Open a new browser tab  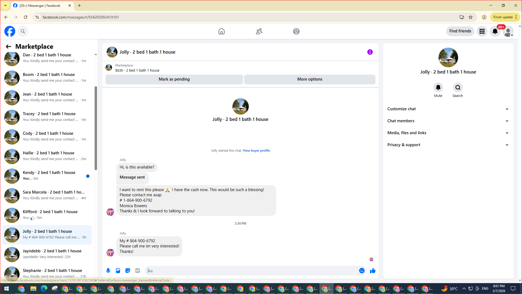[79, 5]
